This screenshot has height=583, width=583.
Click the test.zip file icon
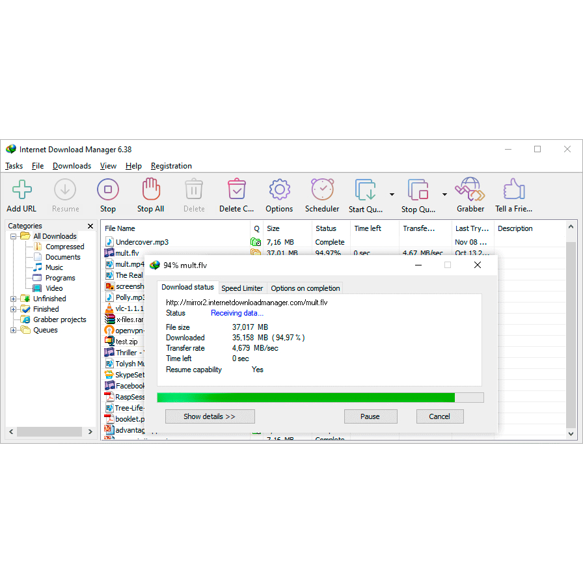coord(109,341)
